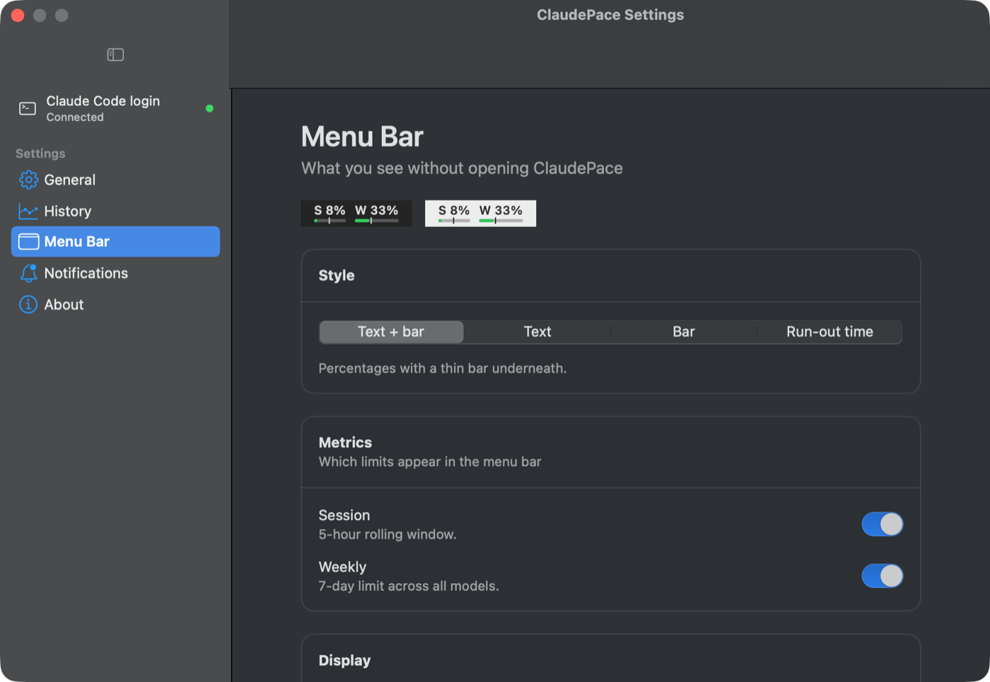Click the terminal icon beside Claude Code login
990x682 pixels.
tap(28, 108)
